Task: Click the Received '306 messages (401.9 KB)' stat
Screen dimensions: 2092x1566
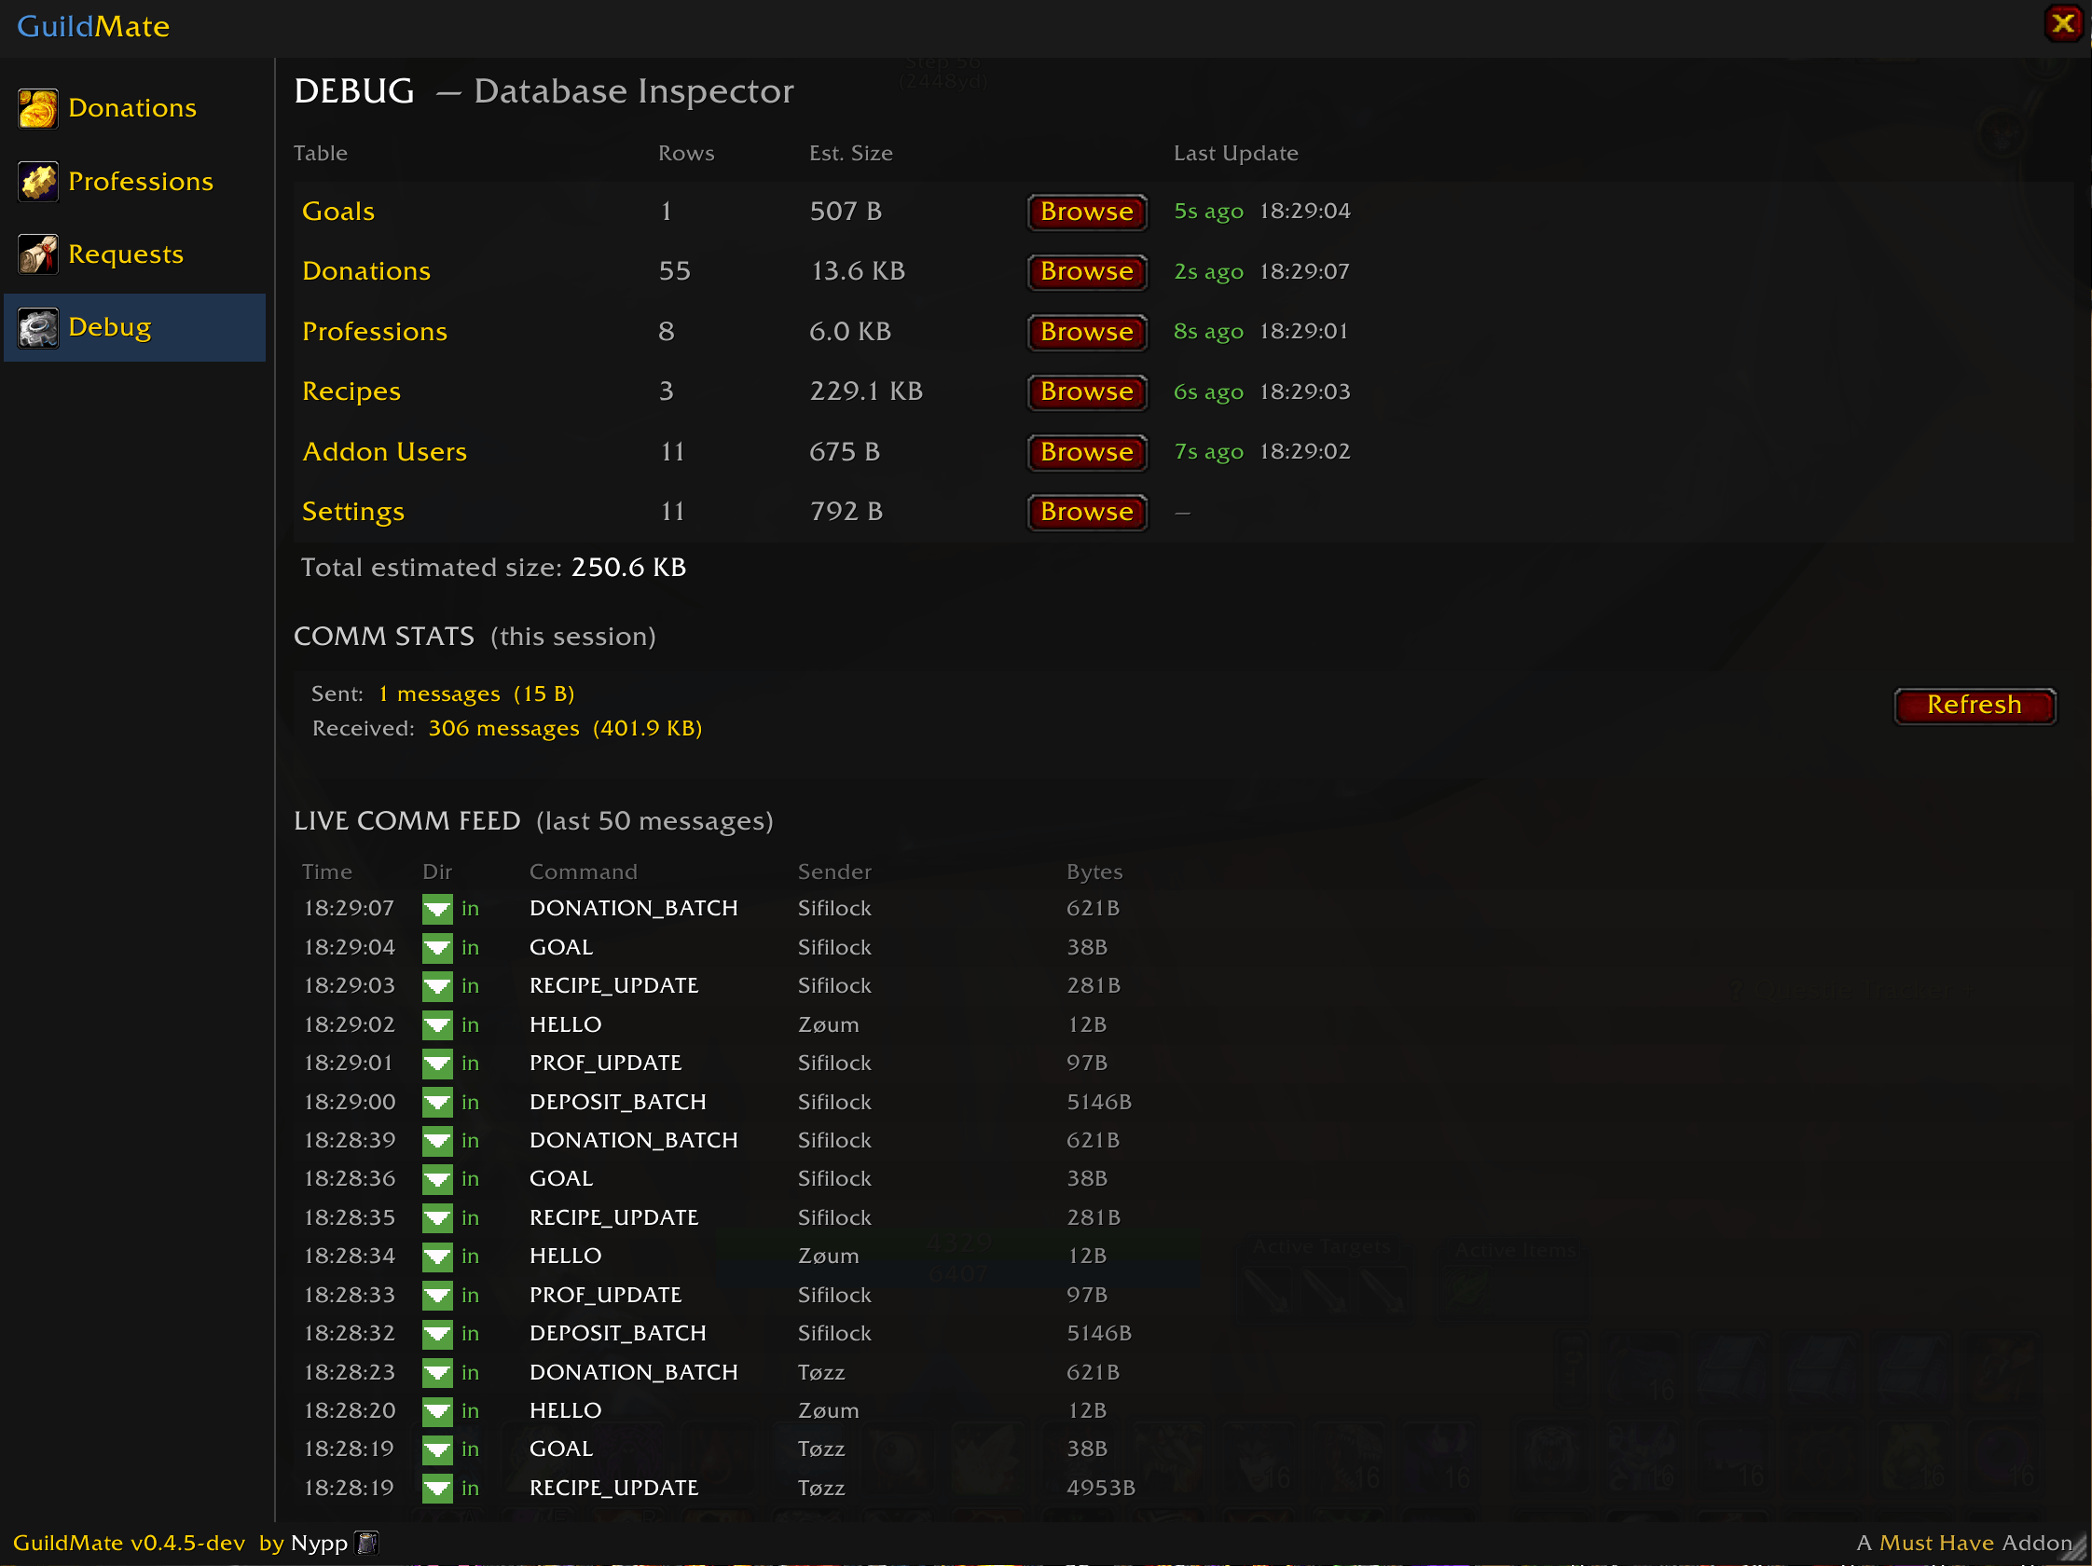Action: tap(565, 729)
